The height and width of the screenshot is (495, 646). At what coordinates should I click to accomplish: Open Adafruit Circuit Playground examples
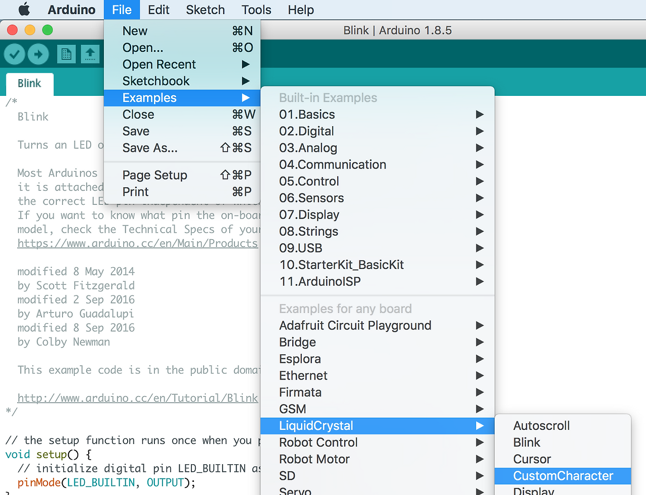(378, 325)
